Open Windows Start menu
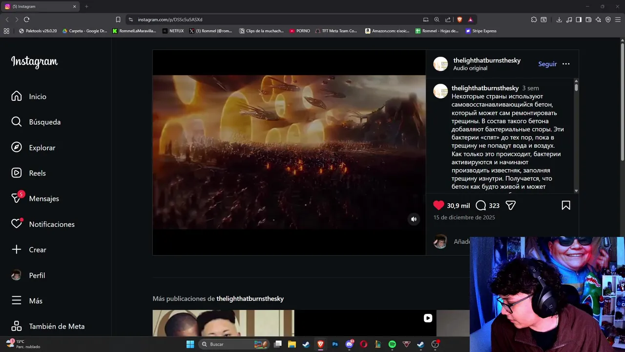The height and width of the screenshot is (352, 625). point(190,344)
